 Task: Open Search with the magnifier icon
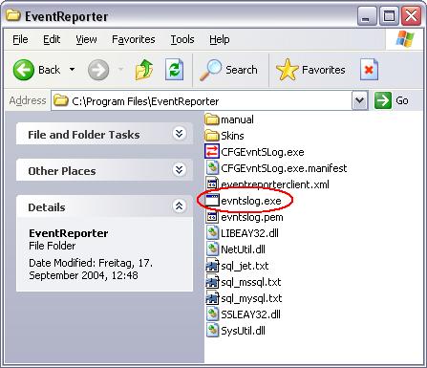210,70
